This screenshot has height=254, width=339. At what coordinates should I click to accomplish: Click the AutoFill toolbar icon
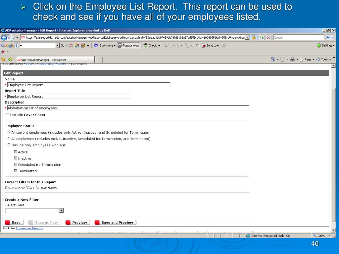point(187,46)
